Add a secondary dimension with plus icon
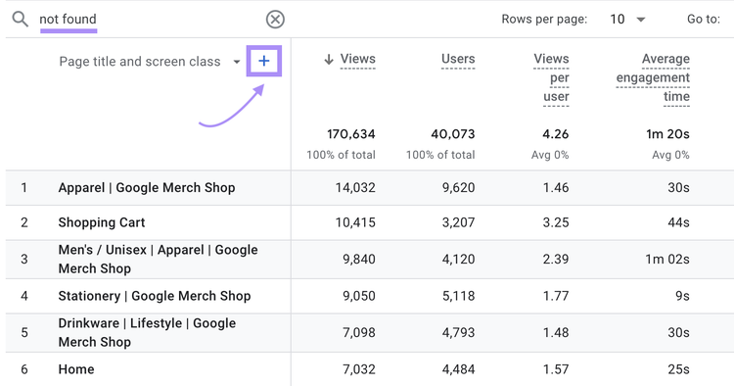This screenshot has height=386, width=734. pos(264,61)
